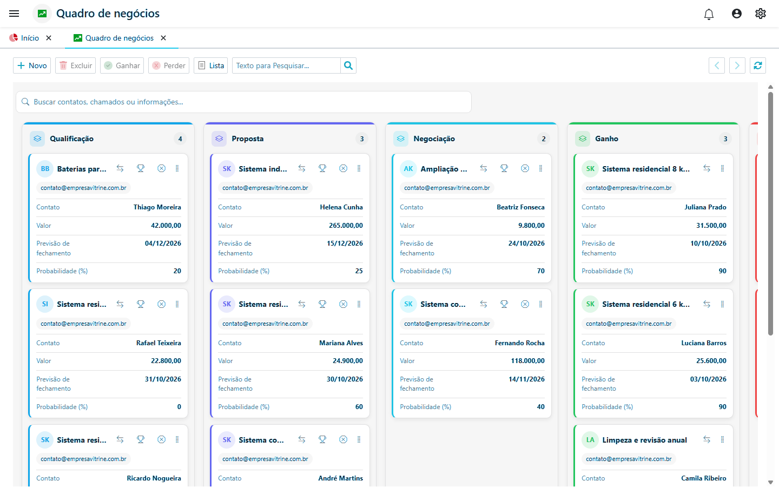This screenshot has height=487, width=779.
Task: Click the Ganho column header
Action: tap(653, 139)
